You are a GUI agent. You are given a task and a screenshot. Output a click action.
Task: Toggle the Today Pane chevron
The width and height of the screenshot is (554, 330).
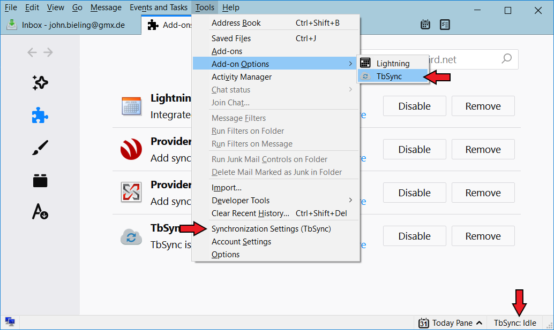coord(480,323)
